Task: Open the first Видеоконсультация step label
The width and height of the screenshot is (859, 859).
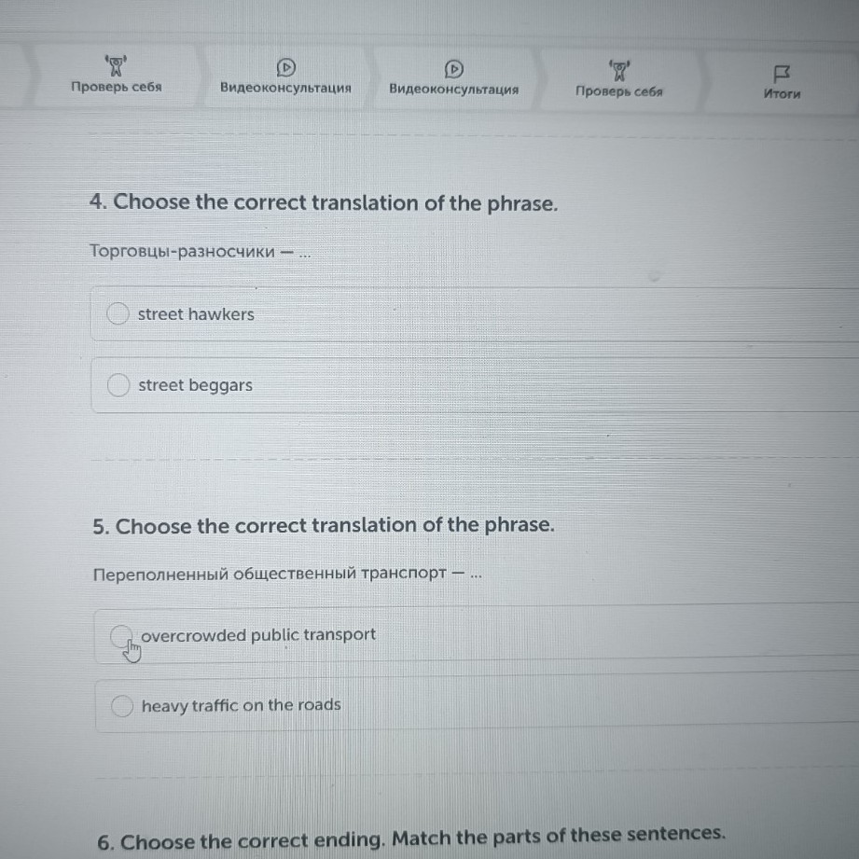Action: [x=285, y=88]
